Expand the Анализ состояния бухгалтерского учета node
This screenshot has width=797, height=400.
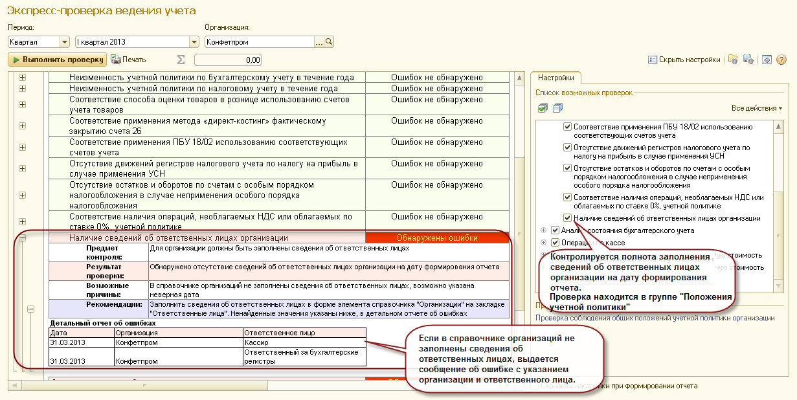[x=543, y=230]
